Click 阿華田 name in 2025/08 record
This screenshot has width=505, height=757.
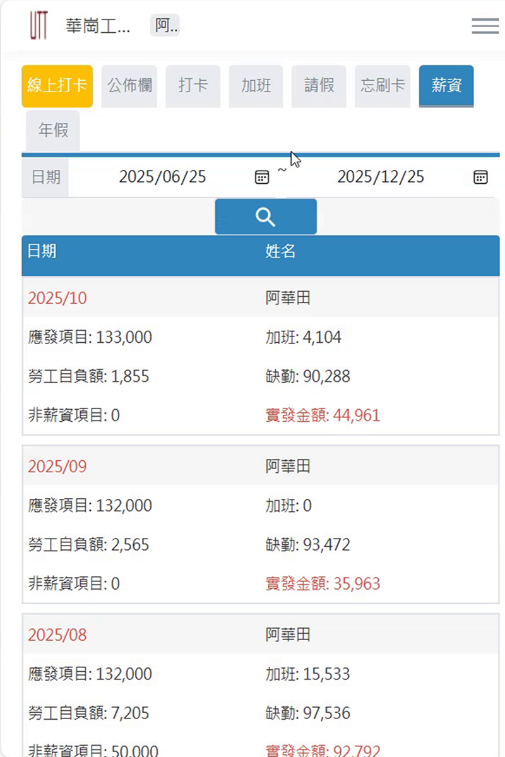[288, 635]
